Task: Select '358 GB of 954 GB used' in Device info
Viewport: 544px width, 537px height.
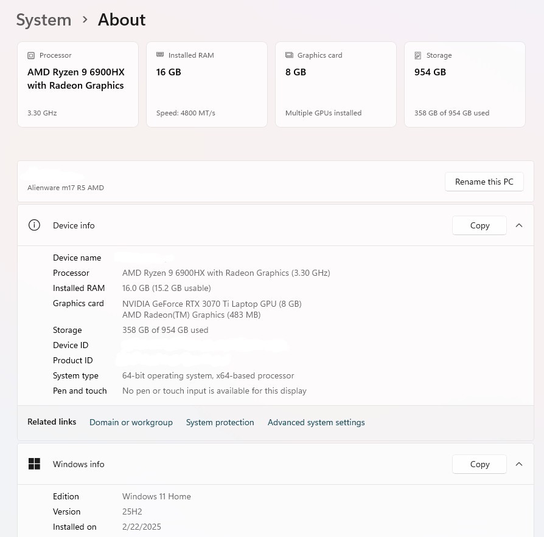Action: coord(165,330)
